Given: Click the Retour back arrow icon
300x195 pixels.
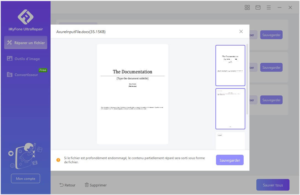Looking at the screenshot, I should tap(61, 185).
